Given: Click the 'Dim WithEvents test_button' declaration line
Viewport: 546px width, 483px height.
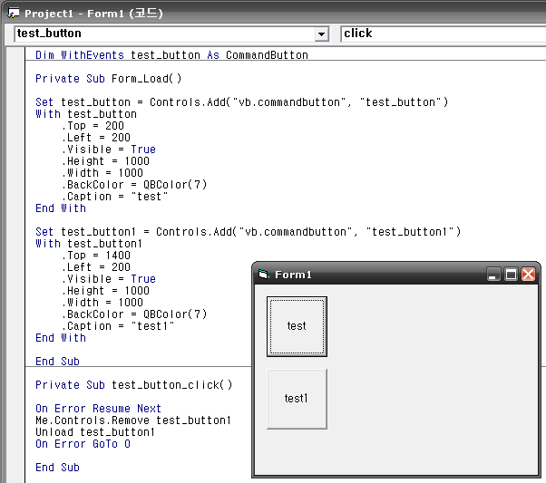Looking at the screenshot, I should (171, 55).
